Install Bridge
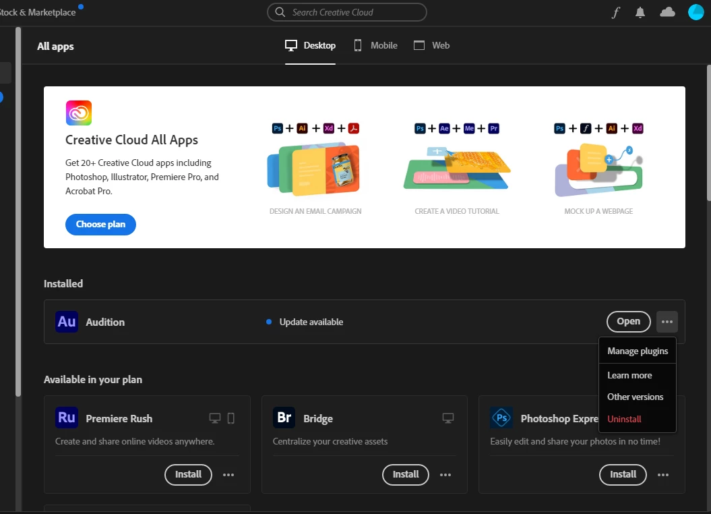711x514 pixels. pos(406,474)
